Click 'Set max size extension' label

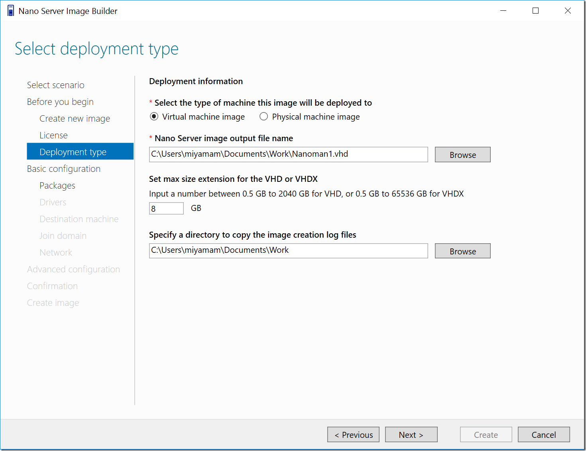pos(233,179)
